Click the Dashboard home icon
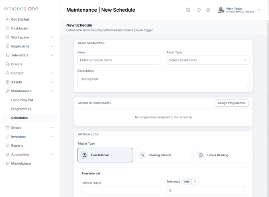The height and width of the screenshot is (197, 269). [7, 28]
